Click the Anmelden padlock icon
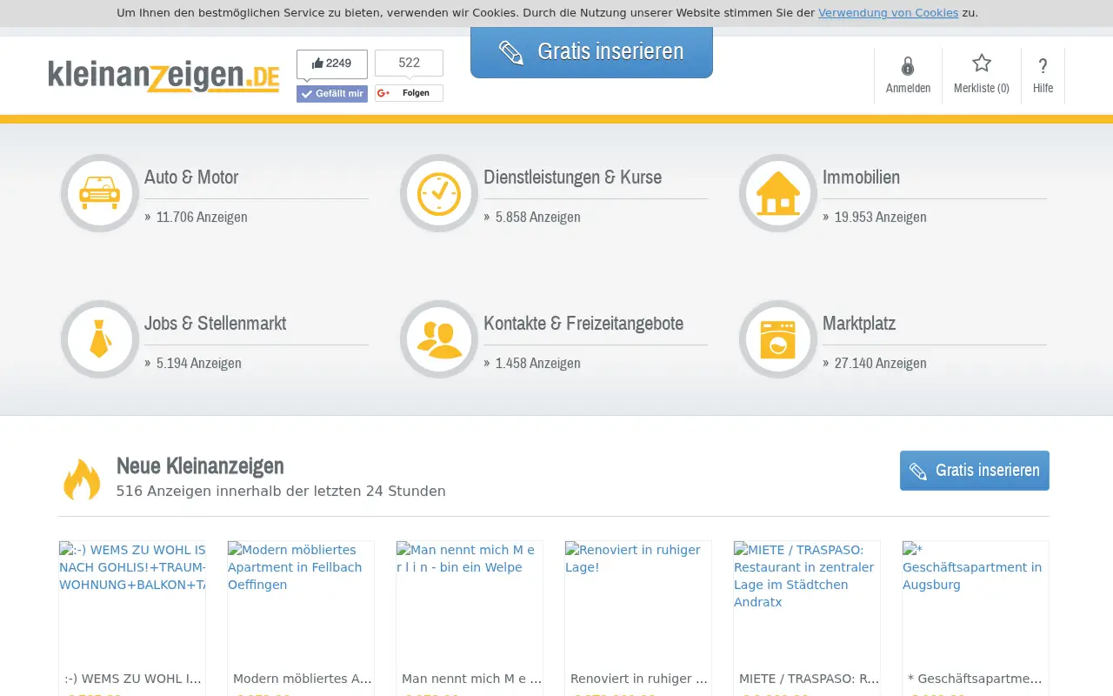This screenshot has height=696, width=1113. 908,66
